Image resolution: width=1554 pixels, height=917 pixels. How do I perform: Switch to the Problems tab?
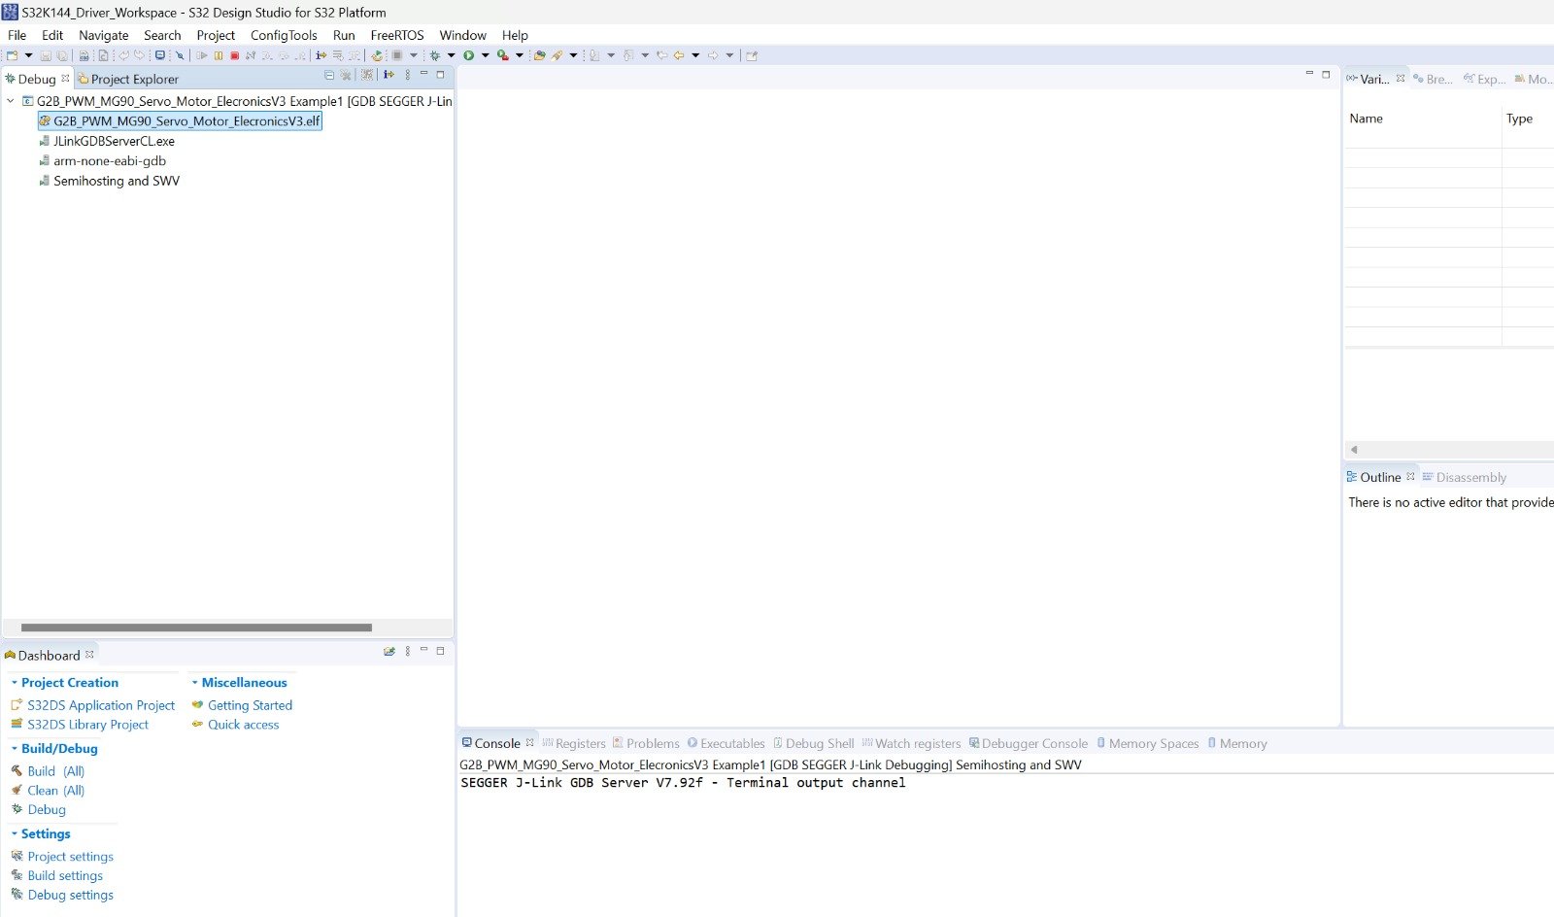[646, 743]
